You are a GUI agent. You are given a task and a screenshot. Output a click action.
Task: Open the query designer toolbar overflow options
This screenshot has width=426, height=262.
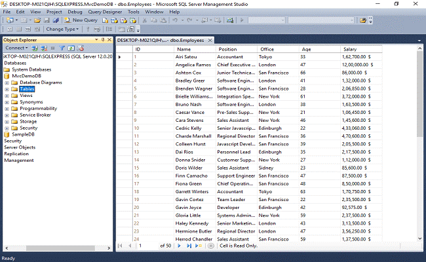(x=138, y=29)
